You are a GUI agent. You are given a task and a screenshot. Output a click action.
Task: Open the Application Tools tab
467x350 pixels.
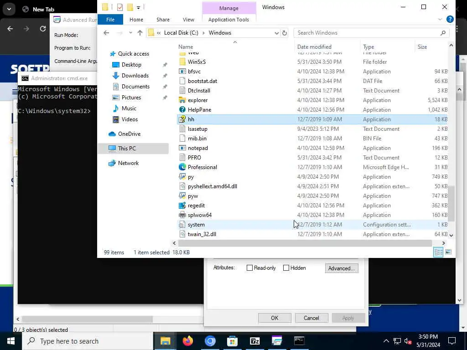229,20
